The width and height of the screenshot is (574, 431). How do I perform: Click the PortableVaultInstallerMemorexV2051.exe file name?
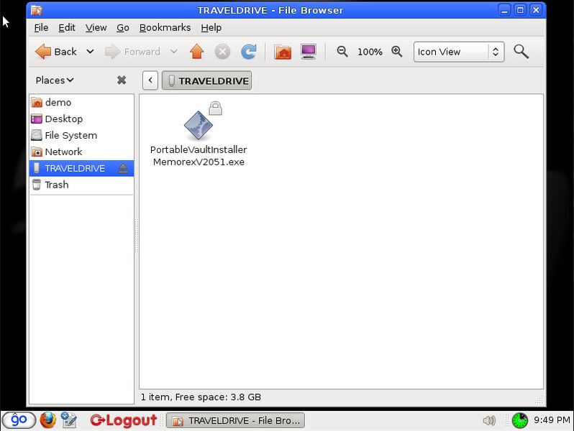click(199, 156)
